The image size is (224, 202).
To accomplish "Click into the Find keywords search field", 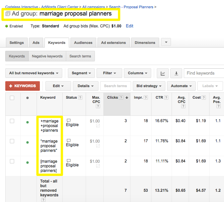I will (203, 73).
